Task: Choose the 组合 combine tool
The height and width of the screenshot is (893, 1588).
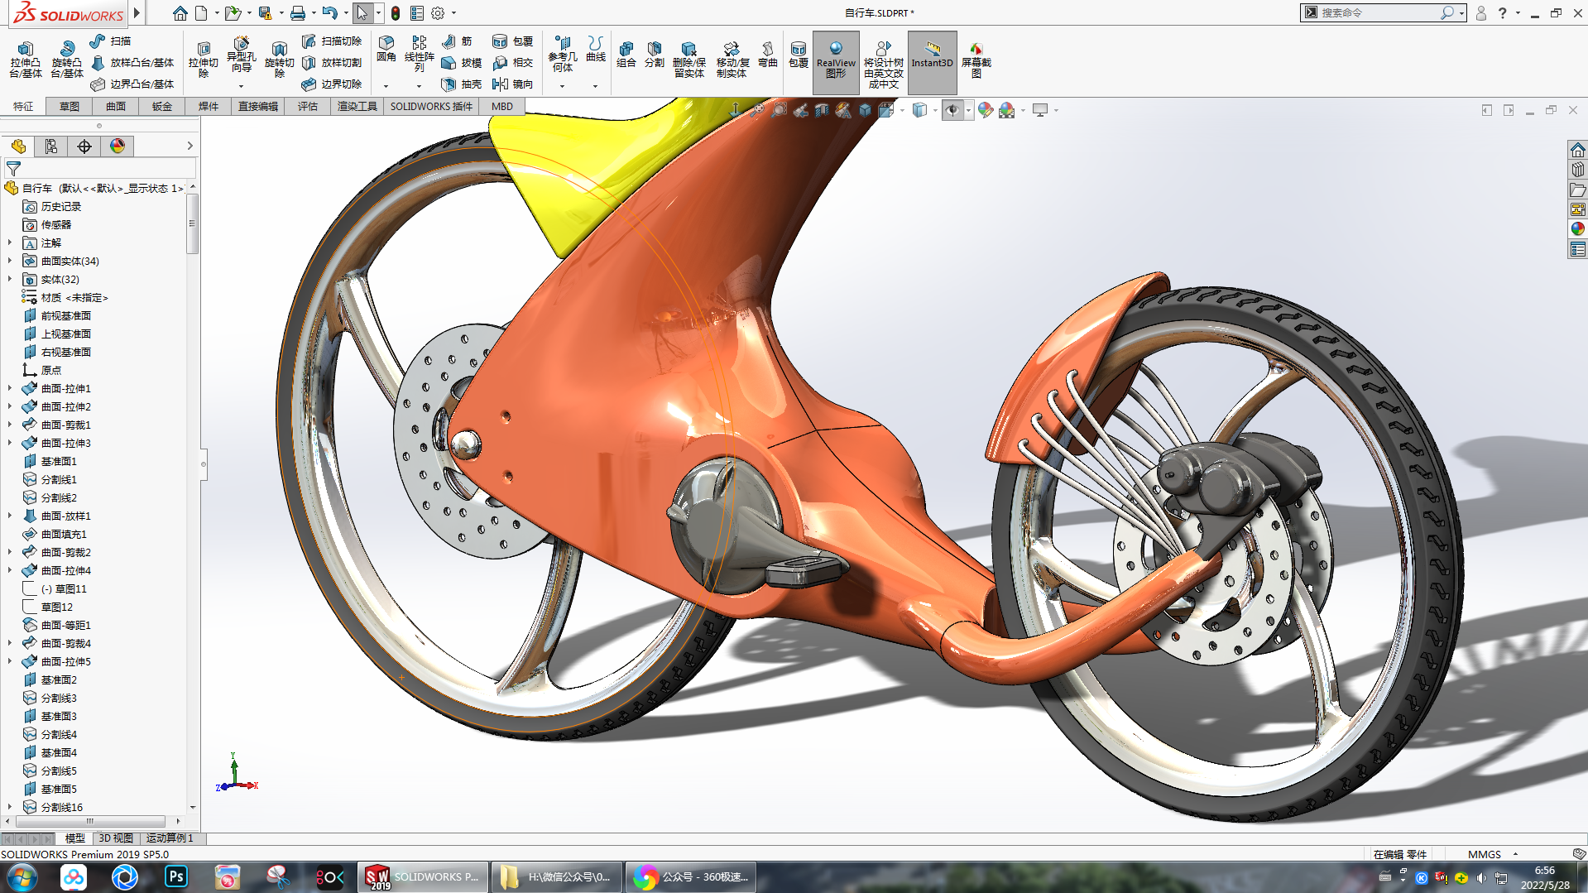Action: coord(626,55)
